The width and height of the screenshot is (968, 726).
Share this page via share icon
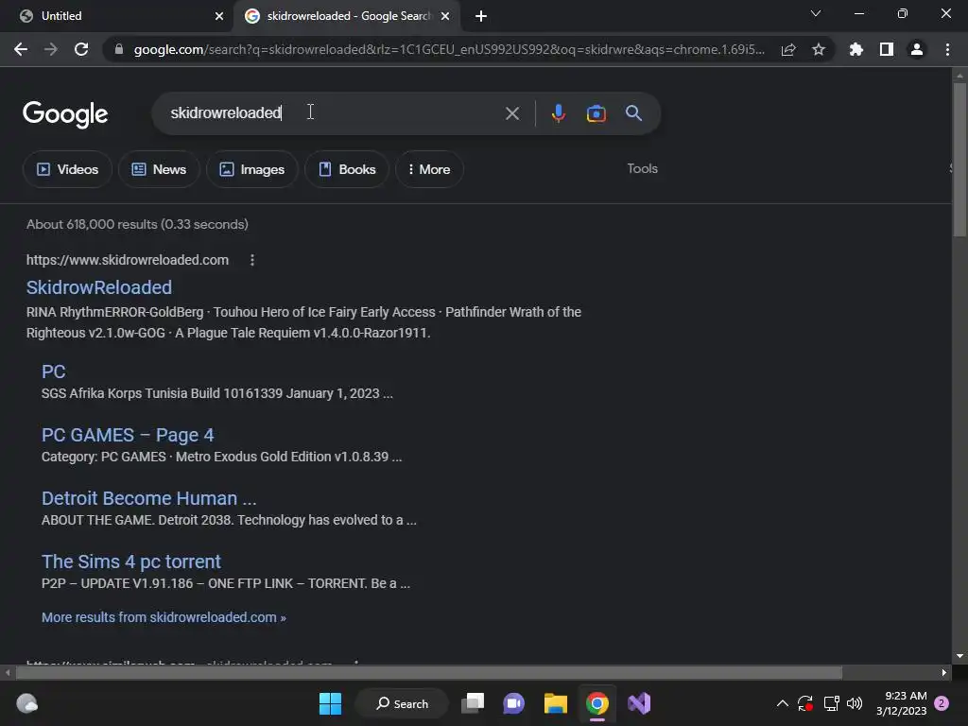click(788, 49)
